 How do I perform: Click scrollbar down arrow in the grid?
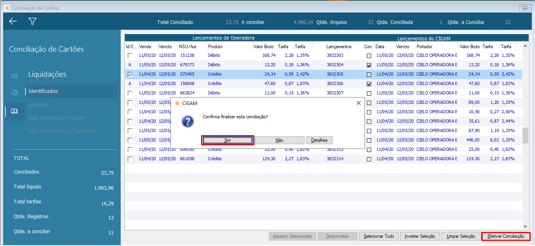tap(525, 226)
